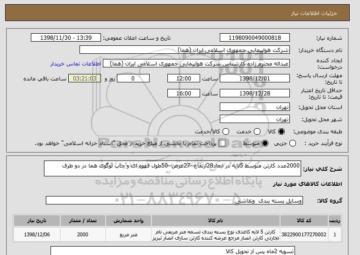Image resolution: width=360 pixels, height=255 pixels.
Task: Choose the جزیی purchase process option
Action: pyautogui.click(x=293, y=143)
